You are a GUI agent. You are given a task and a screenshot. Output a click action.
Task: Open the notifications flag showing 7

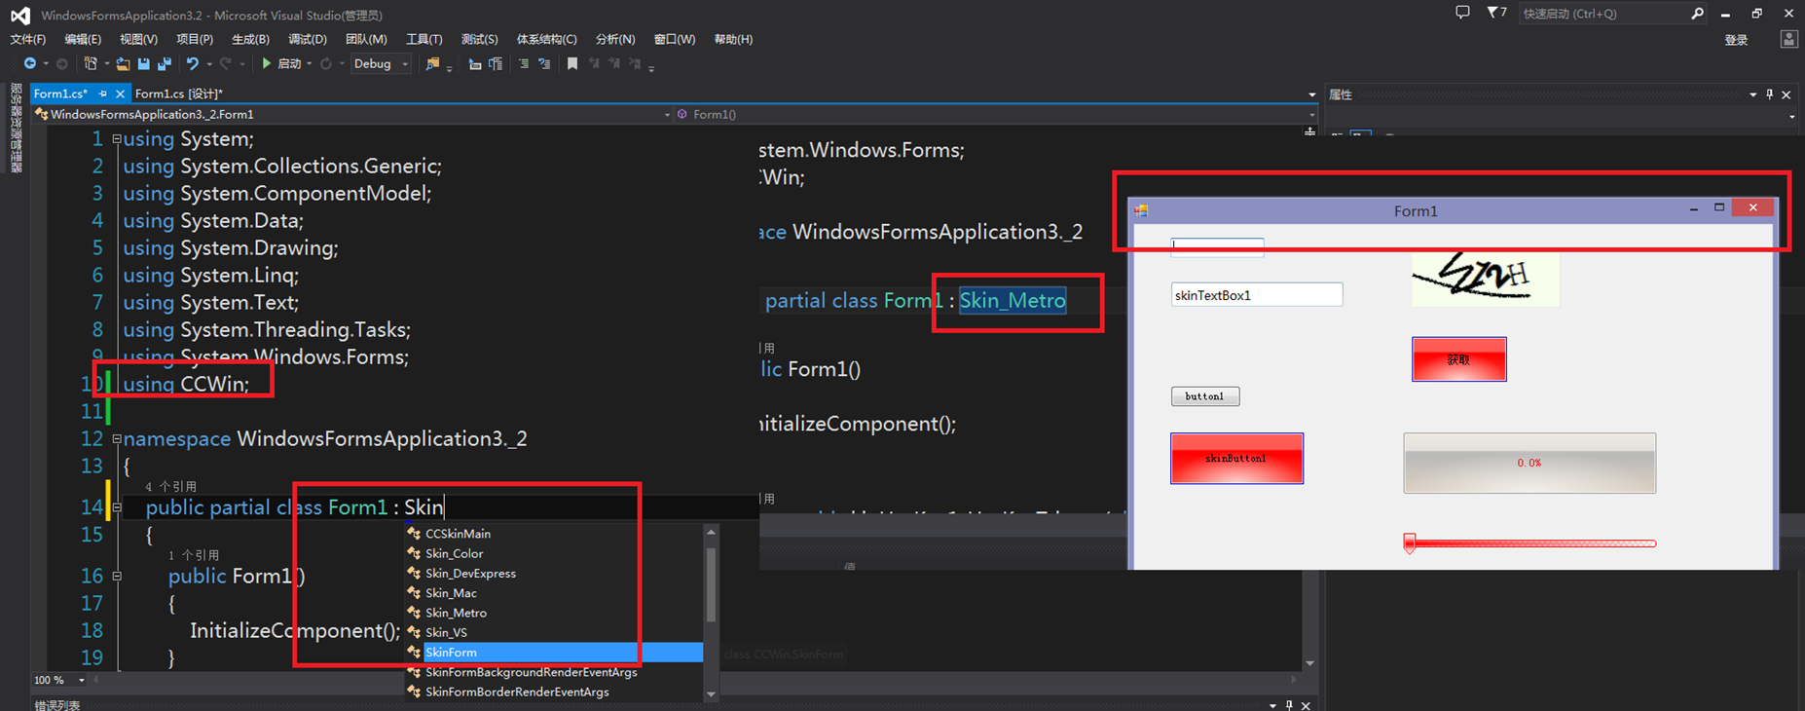1497,13
